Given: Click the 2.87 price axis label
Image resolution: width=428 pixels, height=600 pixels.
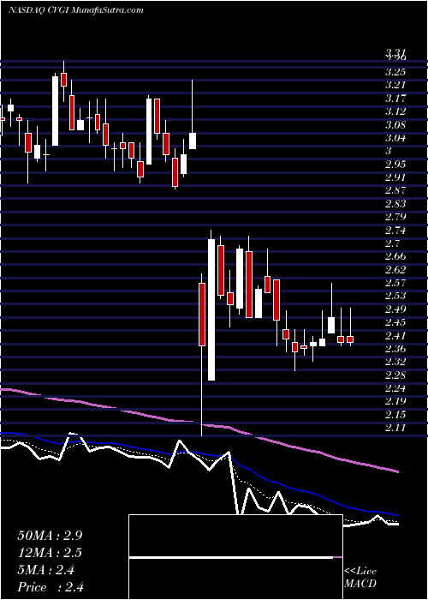Looking at the screenshot, I should [395, 190].
